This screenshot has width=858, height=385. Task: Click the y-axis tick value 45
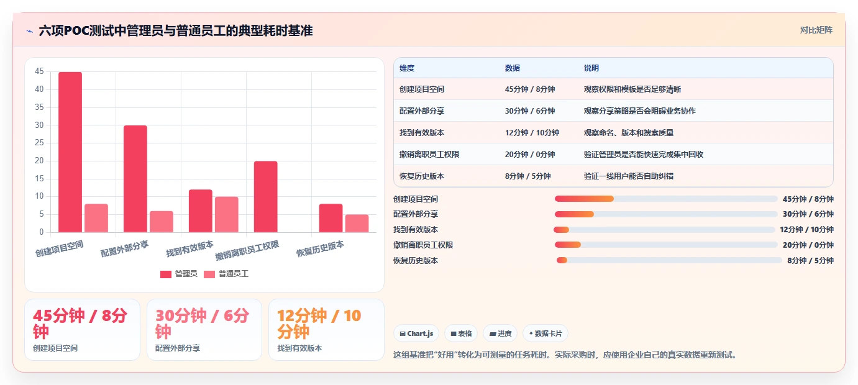[x=39, y=72]
